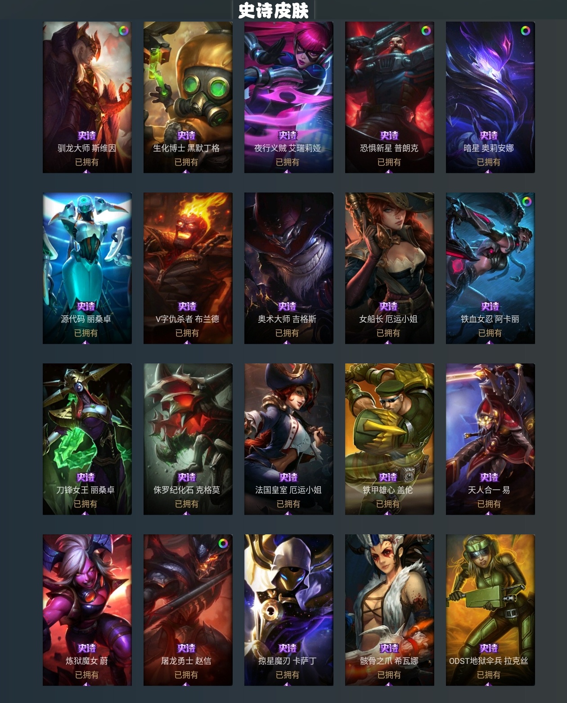Image resolution: width=567 pixels, height=703 pixels.
Task: Select the 掠星魔刃 卡萨丁 skin card
Action: [x=289, y=610]
